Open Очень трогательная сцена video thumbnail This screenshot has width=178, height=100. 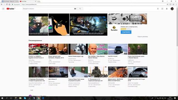pos(138,49)
